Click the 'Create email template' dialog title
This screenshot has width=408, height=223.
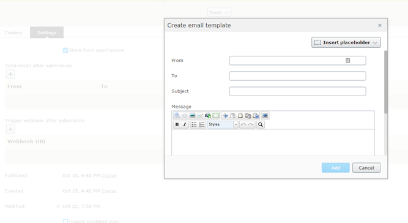[199, 25]
